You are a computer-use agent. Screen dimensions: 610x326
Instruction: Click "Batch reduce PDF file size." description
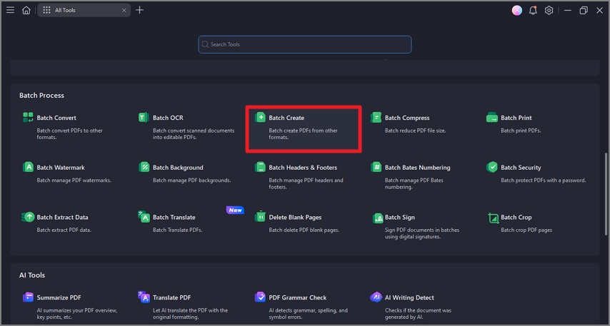(415, 131)
